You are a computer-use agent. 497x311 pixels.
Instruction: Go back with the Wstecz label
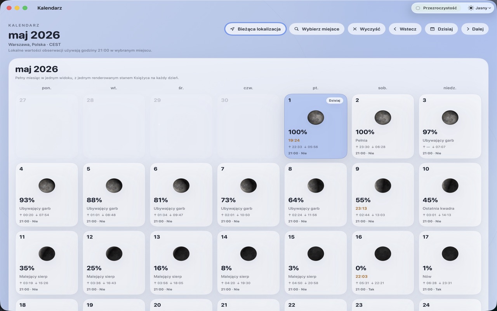[408, 29]
